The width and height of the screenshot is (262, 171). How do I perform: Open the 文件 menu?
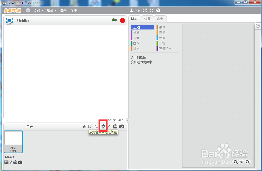click(38, 11)
